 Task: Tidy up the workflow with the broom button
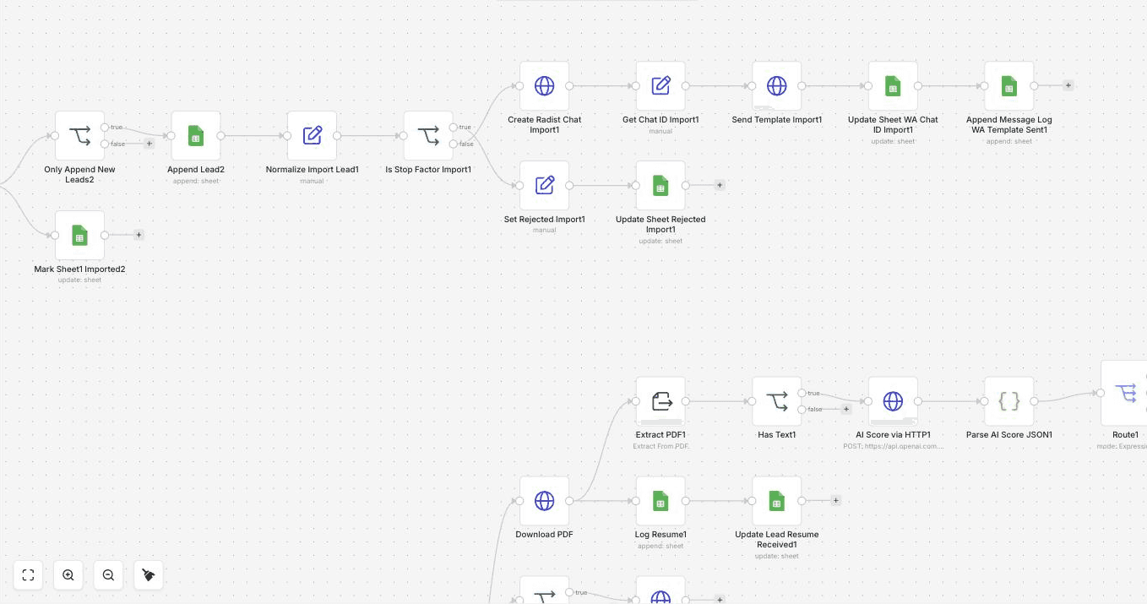click(149, 575)
